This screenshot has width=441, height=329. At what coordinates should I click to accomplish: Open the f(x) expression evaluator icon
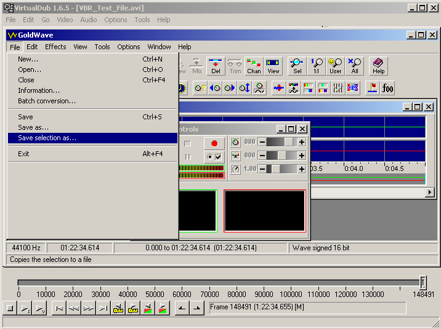pyautogui.click(x=387, y=88)
